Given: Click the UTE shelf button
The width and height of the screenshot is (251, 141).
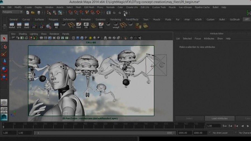Looking at the screenshot, I should [x=19, y=26].
